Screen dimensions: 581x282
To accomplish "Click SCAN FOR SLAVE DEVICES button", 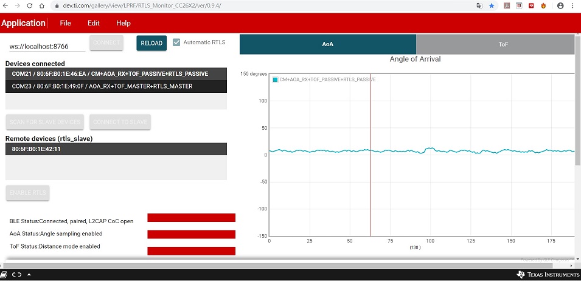I will pos(45,122).
